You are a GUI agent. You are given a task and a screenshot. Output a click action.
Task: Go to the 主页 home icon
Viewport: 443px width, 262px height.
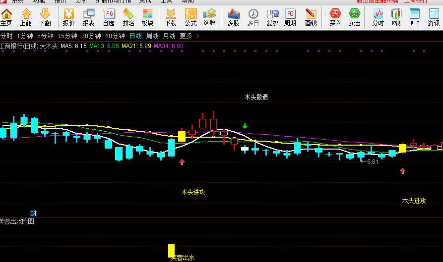[x=6, y=17]
